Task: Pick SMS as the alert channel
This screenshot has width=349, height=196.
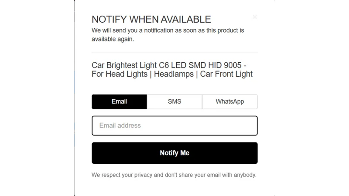Action: coord(174,101)
